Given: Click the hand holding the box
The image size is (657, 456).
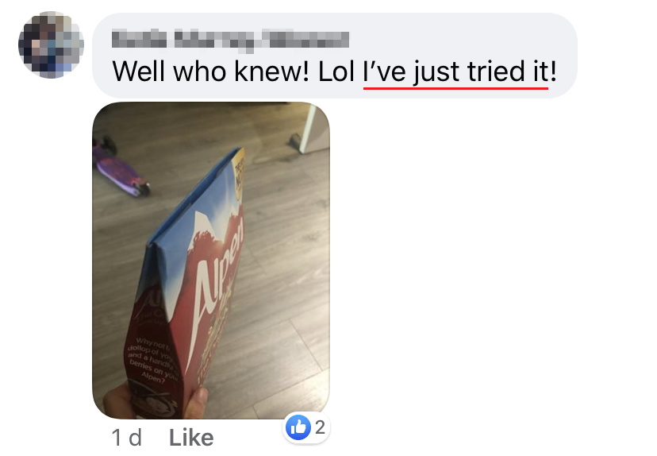Looking at the screenshot, I should click(x=155, y=402).
